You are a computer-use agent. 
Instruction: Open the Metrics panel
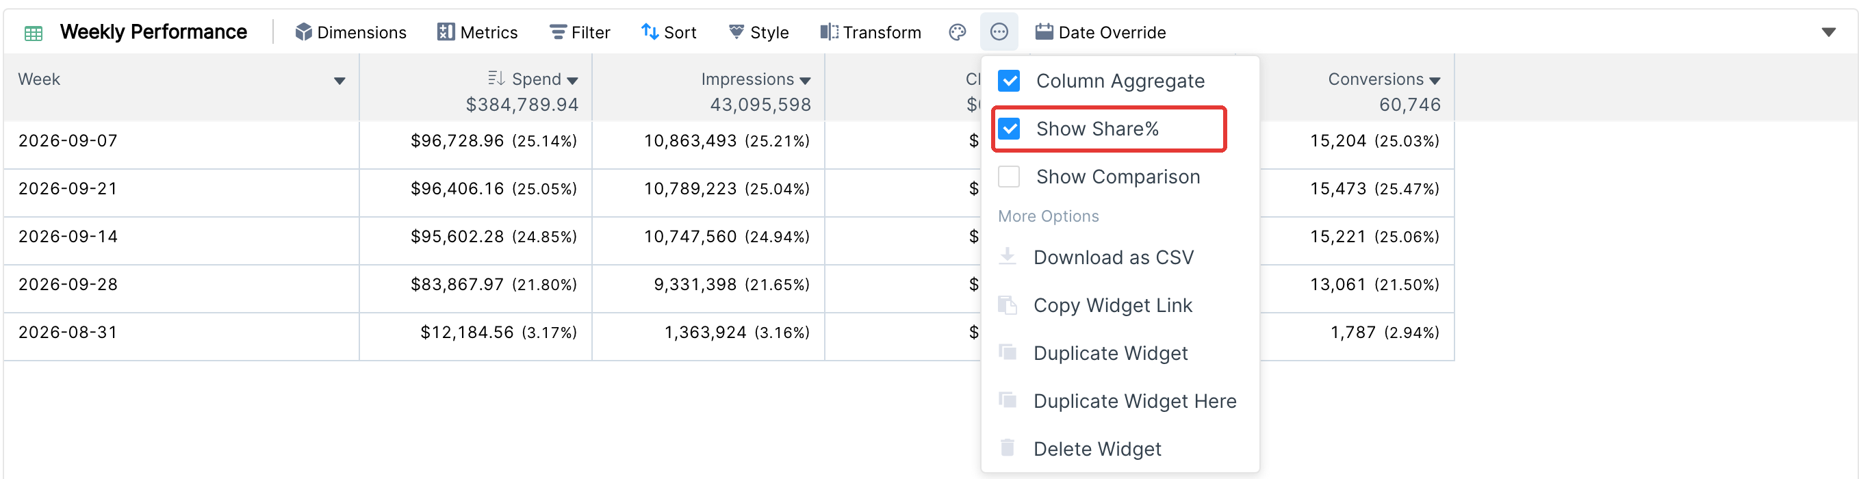click(x=477, y=32)
